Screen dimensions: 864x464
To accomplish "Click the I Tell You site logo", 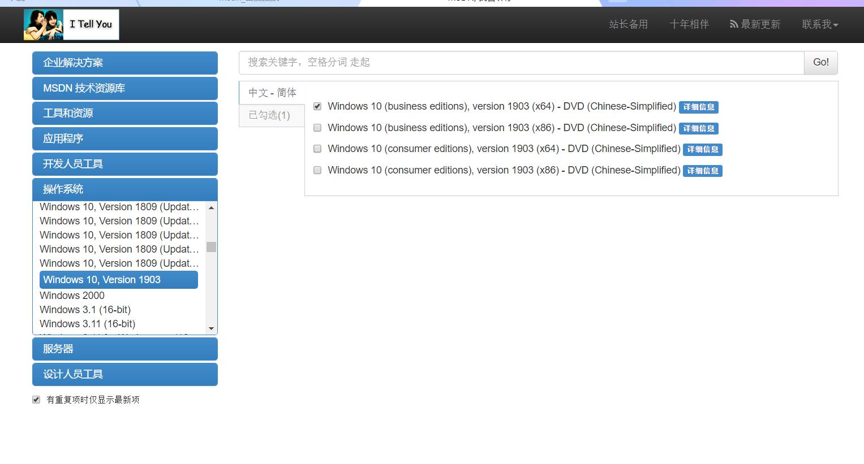I will tap(71, 24).
